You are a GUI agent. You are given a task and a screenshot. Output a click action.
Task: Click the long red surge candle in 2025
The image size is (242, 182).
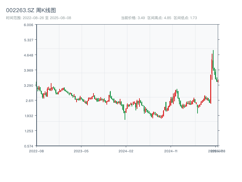[x=211, y=89]
